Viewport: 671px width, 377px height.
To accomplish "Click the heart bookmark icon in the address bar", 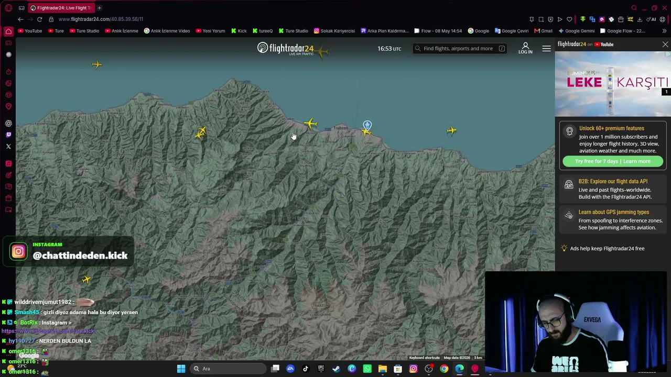I will 569,19.
